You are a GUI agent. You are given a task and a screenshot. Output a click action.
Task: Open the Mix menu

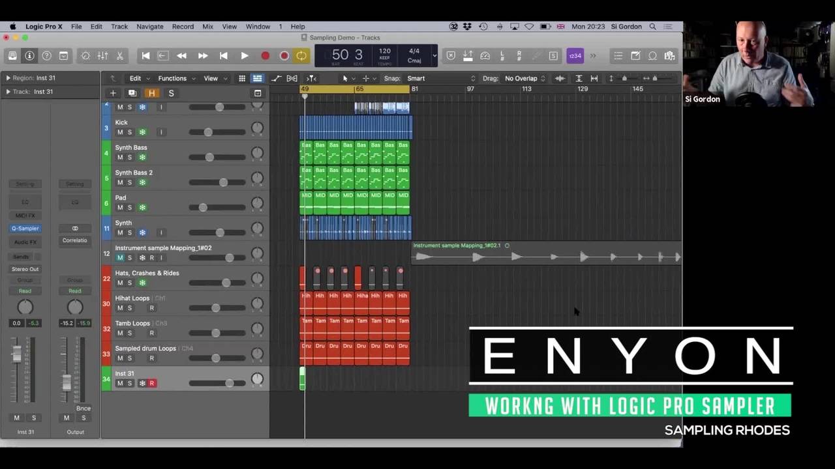[207, 27]
